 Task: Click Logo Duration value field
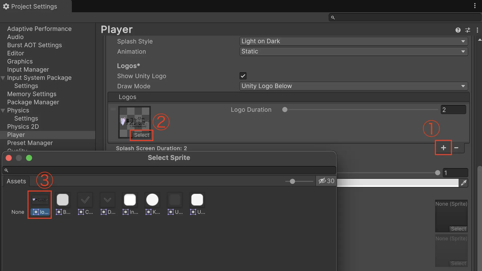[453, 110]
